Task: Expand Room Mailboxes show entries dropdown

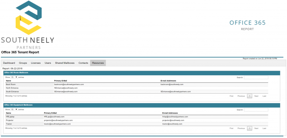Action: [14, 77]
